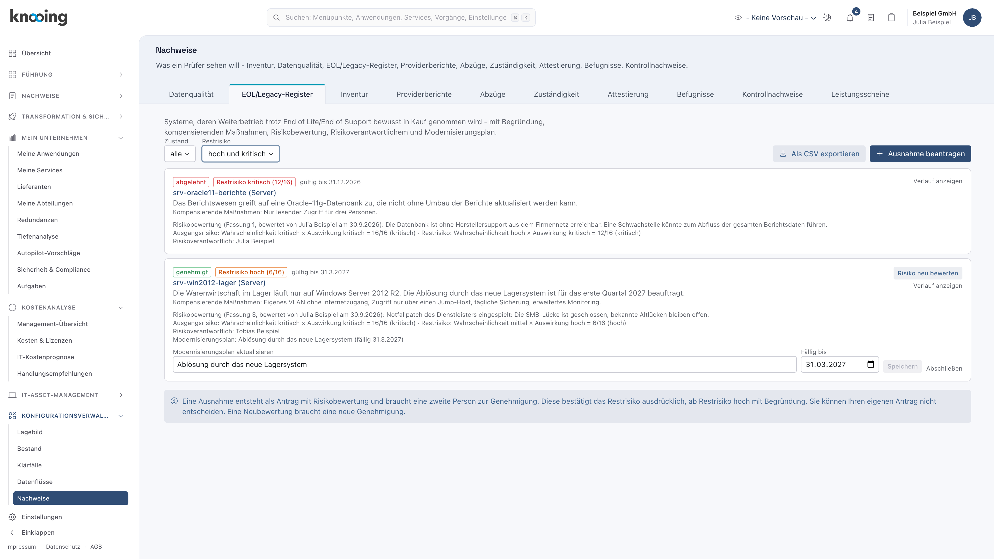This screenshot has height=559, width=994.
Task: Click the Konfigurationsverwaltung sidebar icon
Action: [x=12, y=415]
